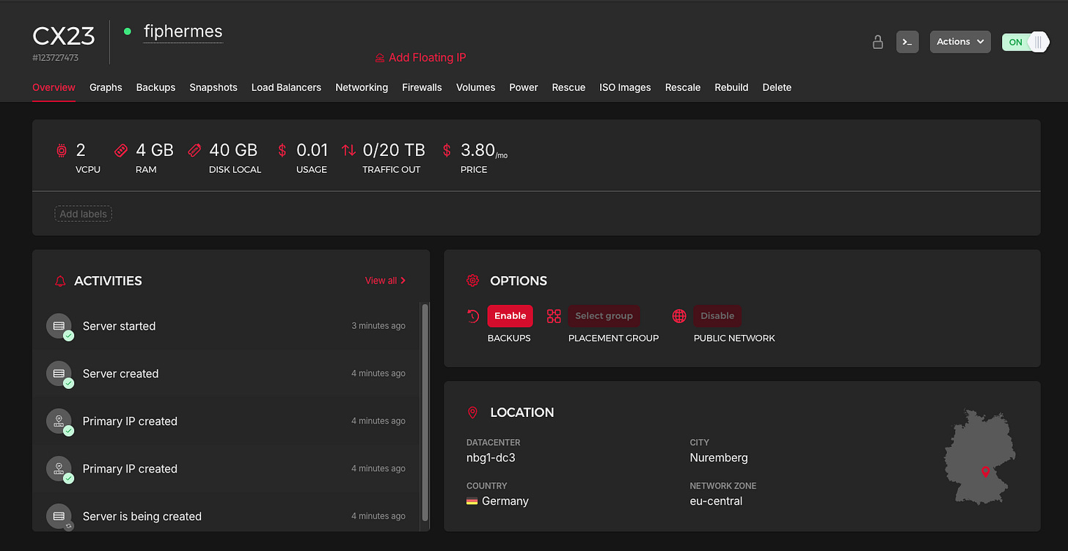The height and width of the screenshot is (551, 1068).
Task: View all activities link
Action: (x=385, y=281)
